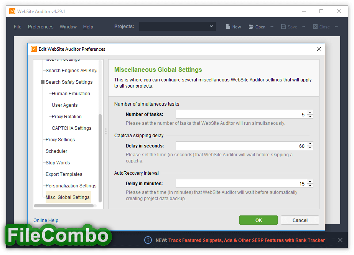Open the Help menu
Image resolution: width=354 pixels, height=255 pixels.
click(88, 26)
